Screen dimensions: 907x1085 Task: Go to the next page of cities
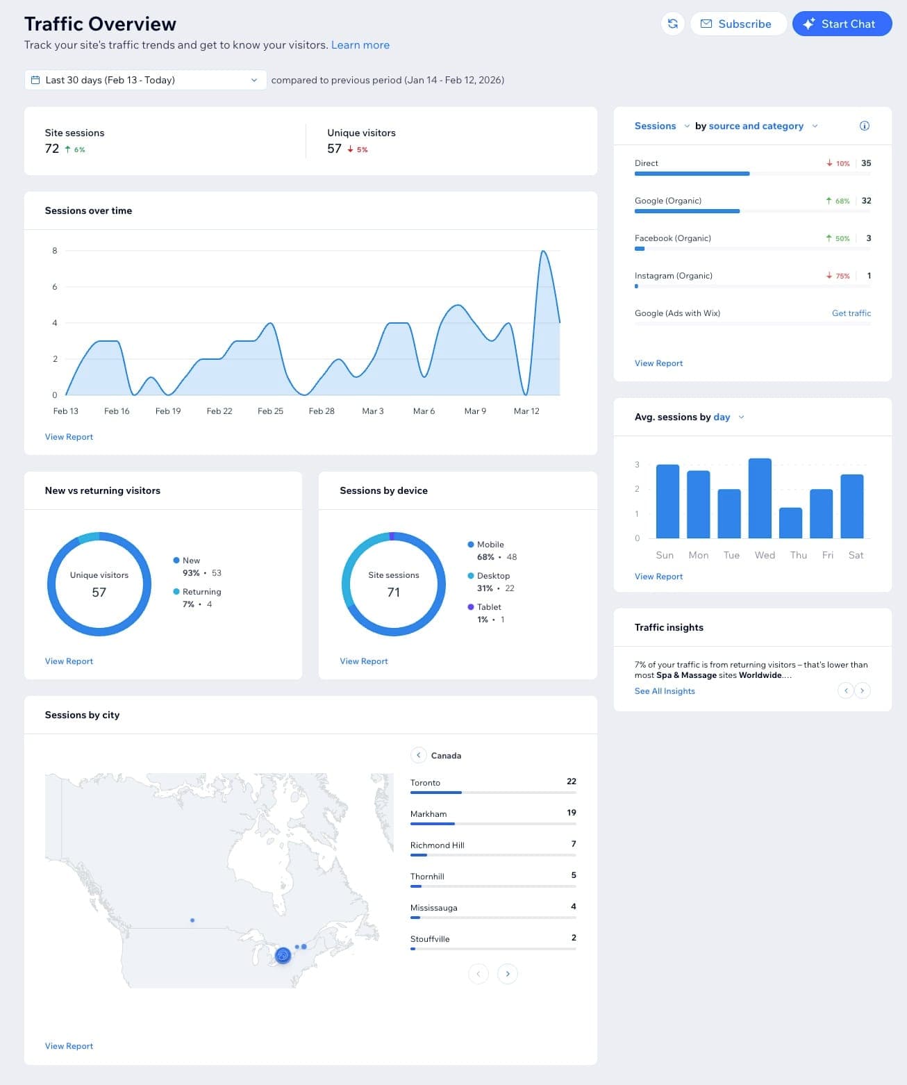point(508,974)
